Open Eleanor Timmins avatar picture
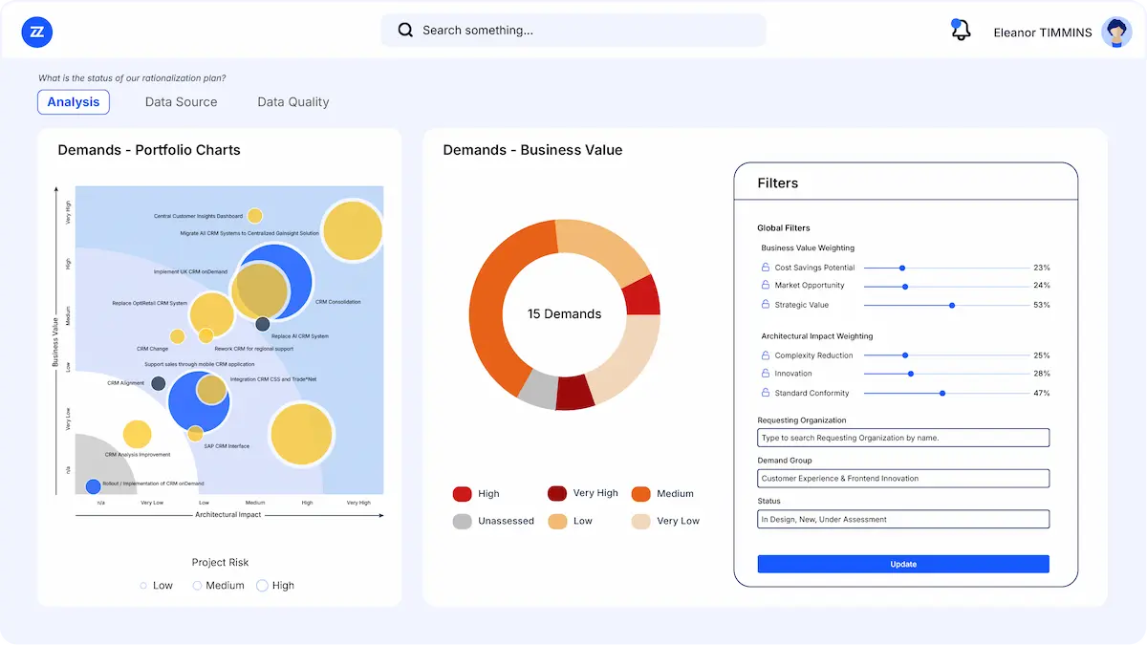The width and height of the screenshot is (1147, 645). (1116, 32)
